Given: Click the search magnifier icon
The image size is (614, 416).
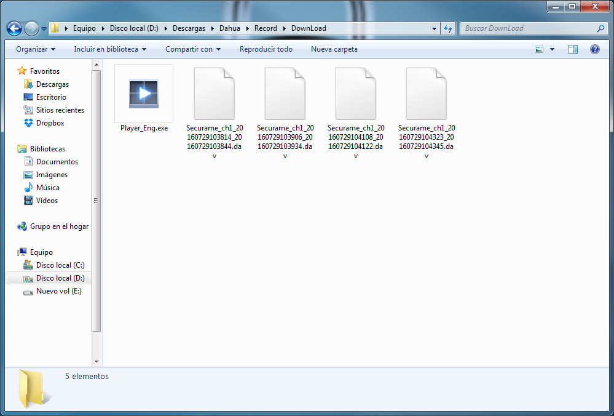Looking at the screenshot, I should (600, 28).
